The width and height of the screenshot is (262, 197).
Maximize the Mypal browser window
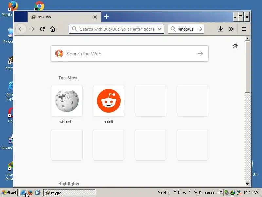tap(241, 17)
